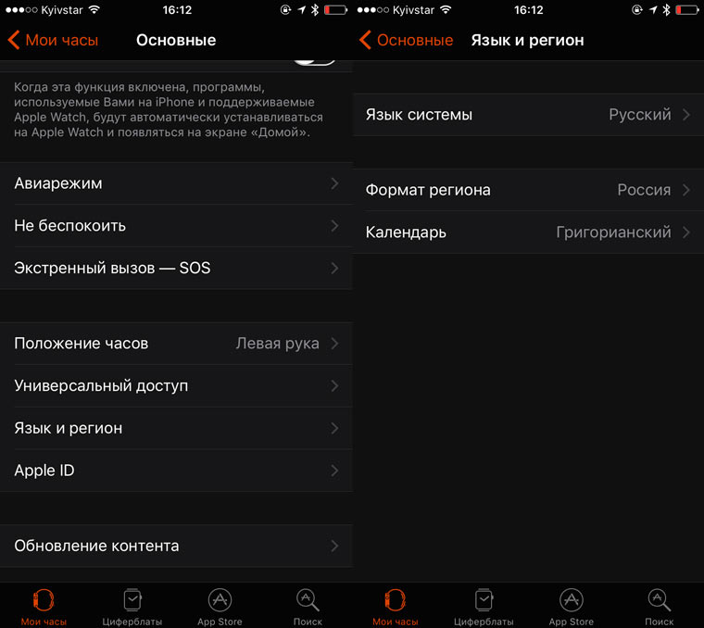Open Язык системы Русский selector
The height and width of the screenshot is (628, 704).
528,115
